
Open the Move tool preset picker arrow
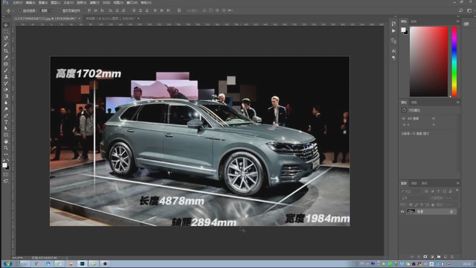[14, 10]
